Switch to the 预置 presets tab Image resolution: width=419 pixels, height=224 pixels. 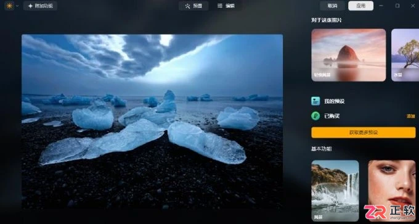193,6
